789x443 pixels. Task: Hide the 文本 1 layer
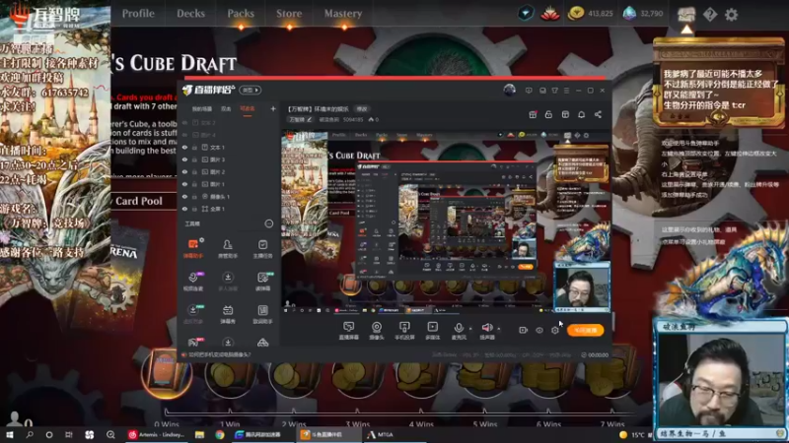(184, 147)
